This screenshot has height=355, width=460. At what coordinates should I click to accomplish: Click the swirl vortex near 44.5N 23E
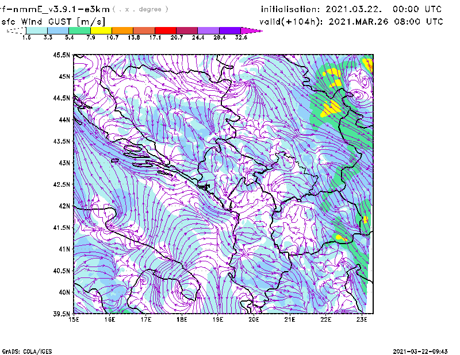[x=358, y=95]
